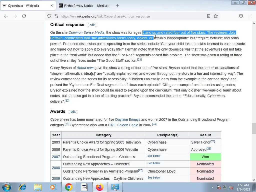
Task: Close the Cyberchase - Wikipedia tab
Action: click(x=52, y=5)
